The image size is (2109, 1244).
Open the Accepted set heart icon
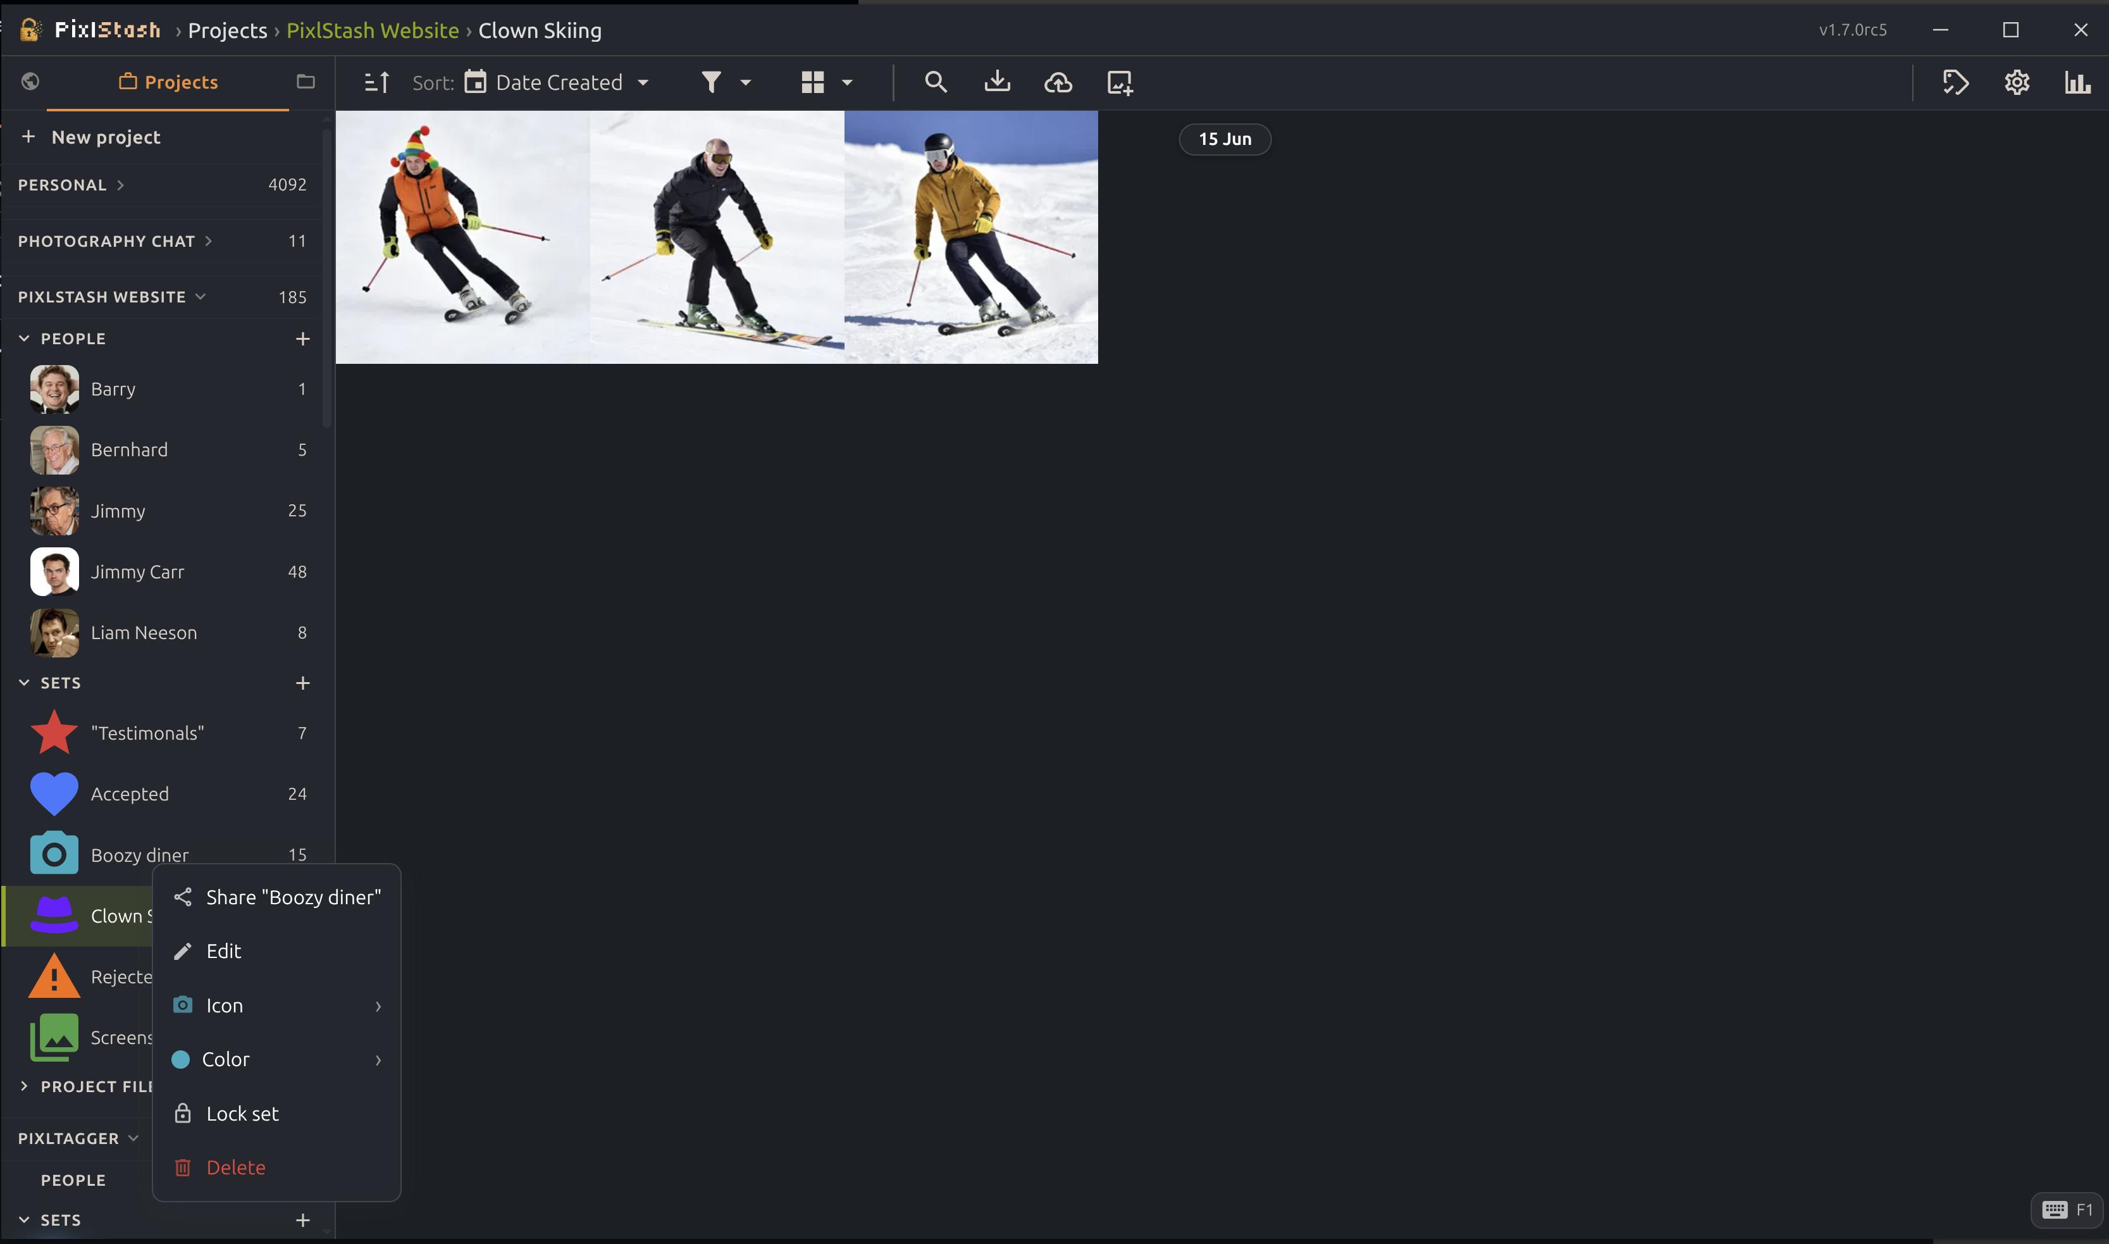(54, 794)
